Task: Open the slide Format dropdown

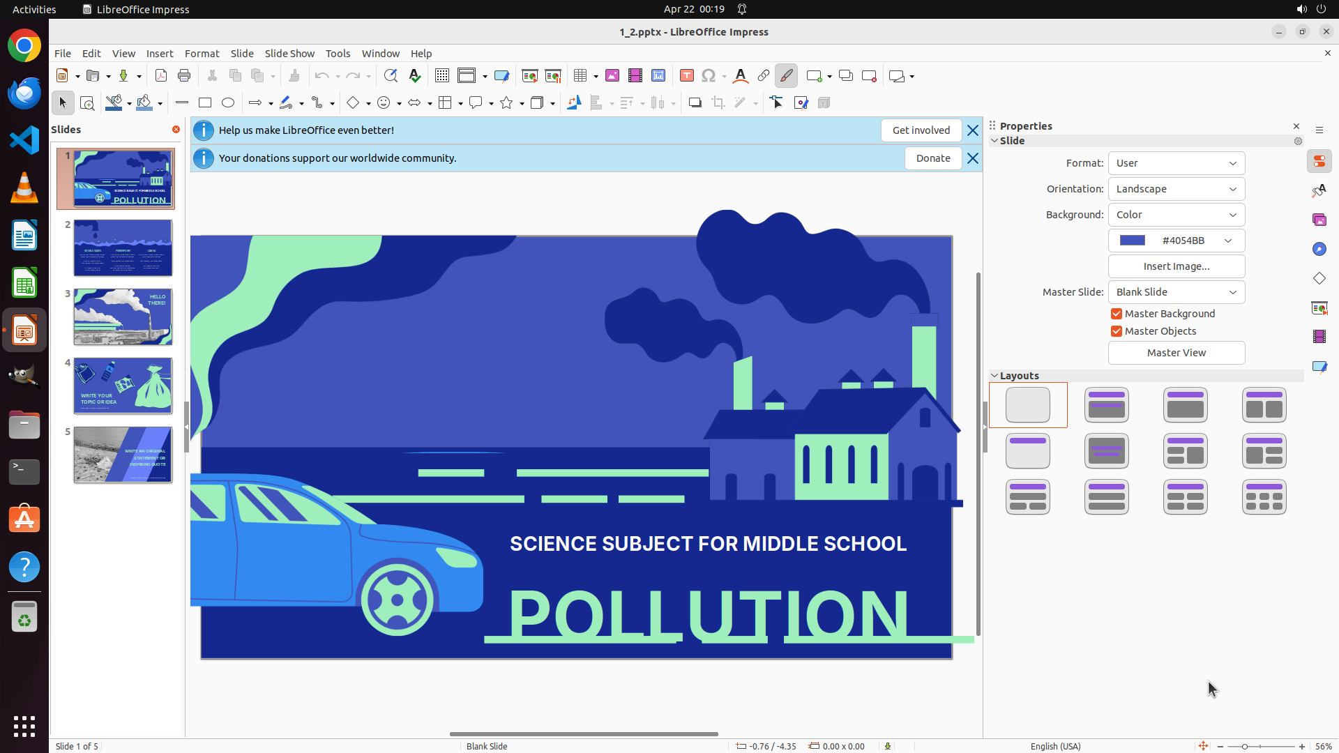Action: [1176, 163]
